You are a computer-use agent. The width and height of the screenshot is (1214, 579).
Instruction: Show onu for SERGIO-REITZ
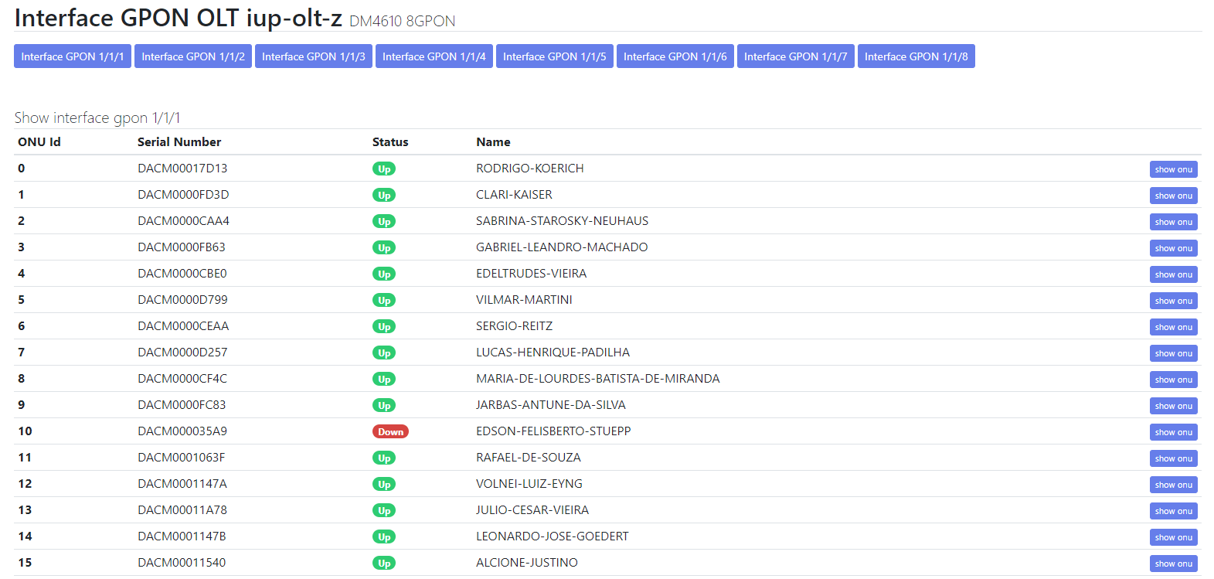pyautogui.click(x=1174, y=327)
